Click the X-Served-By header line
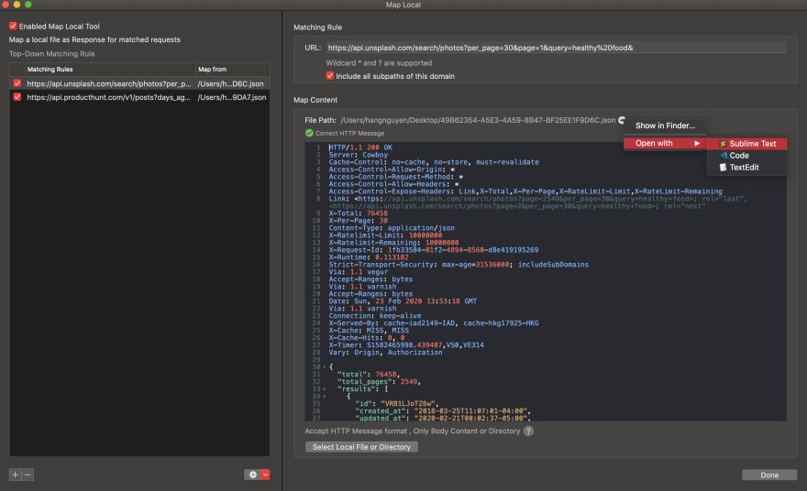 point(434,322)
